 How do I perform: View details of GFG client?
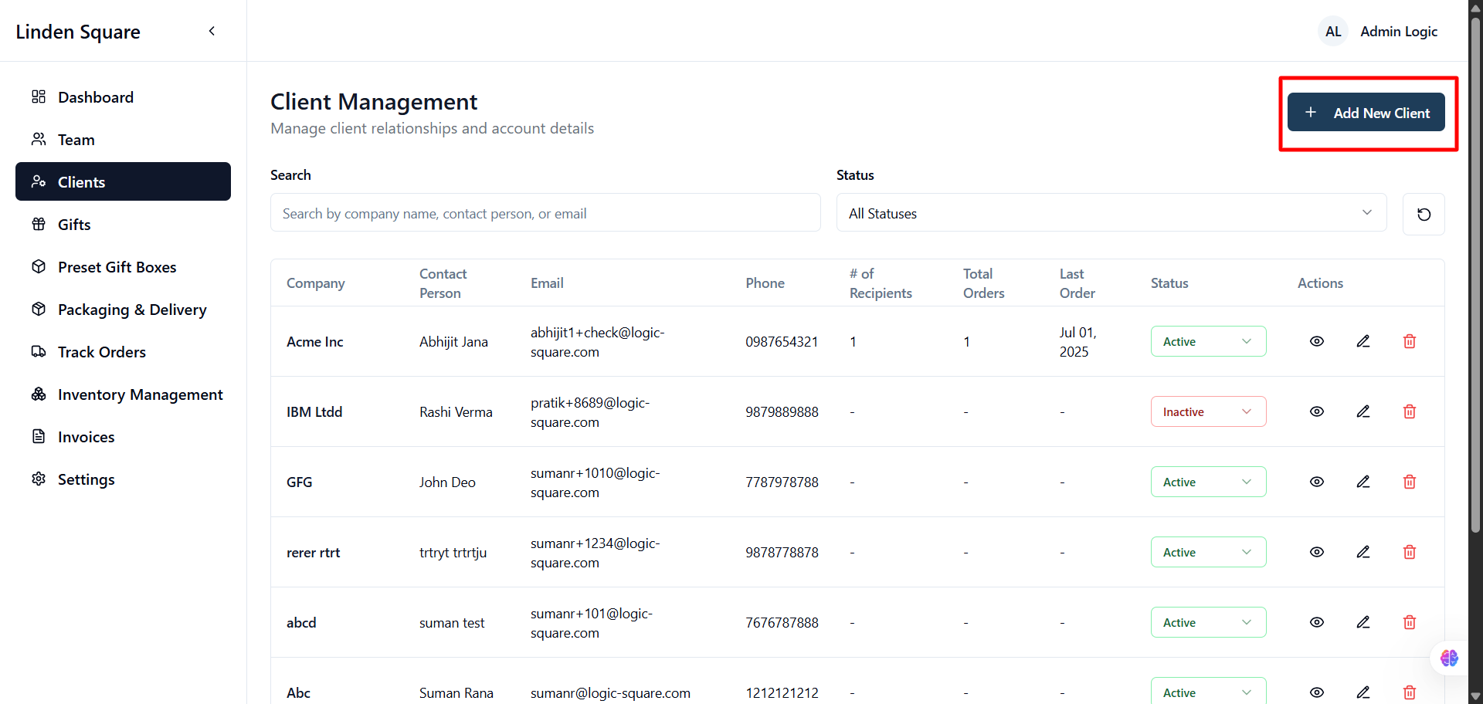1317,482
